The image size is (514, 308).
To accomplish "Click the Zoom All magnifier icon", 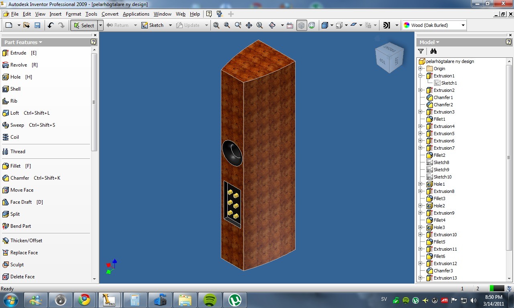I will (216, 25).
